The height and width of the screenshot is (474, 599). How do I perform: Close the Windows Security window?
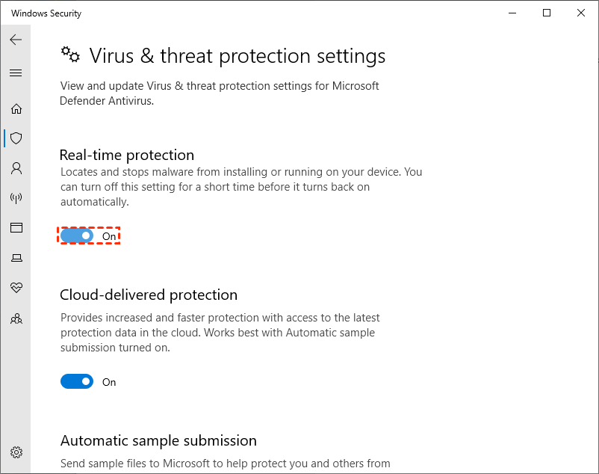tap(581, 13)
